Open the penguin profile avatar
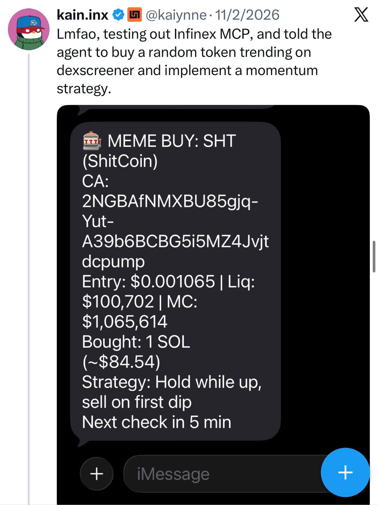This screenshot has height=505, width=378. [29, 29]
